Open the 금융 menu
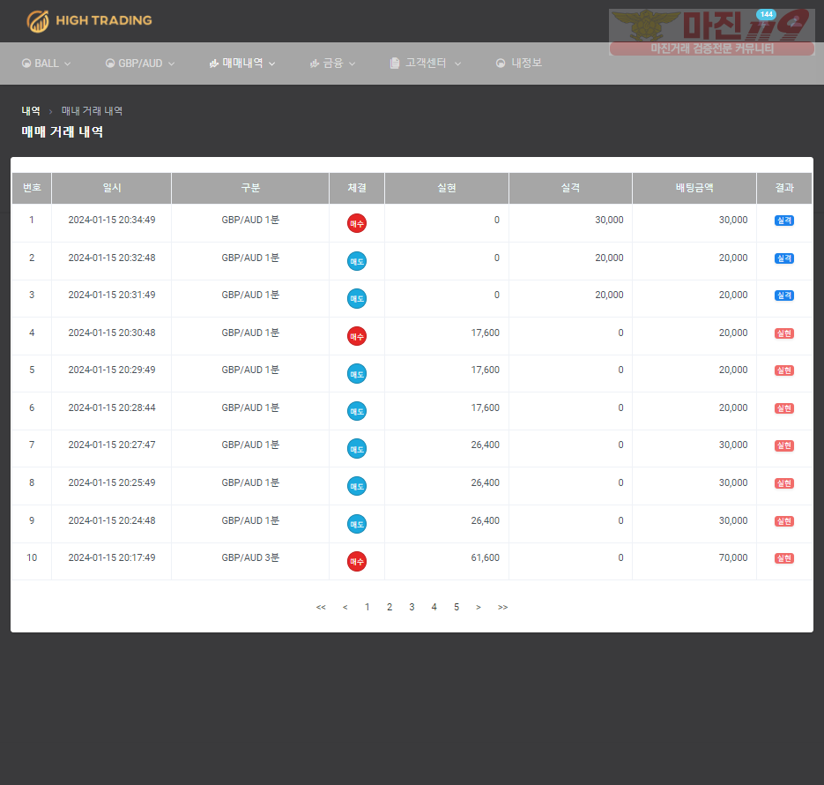The width and height of the screenshot is (824, 785). point(332,64)
